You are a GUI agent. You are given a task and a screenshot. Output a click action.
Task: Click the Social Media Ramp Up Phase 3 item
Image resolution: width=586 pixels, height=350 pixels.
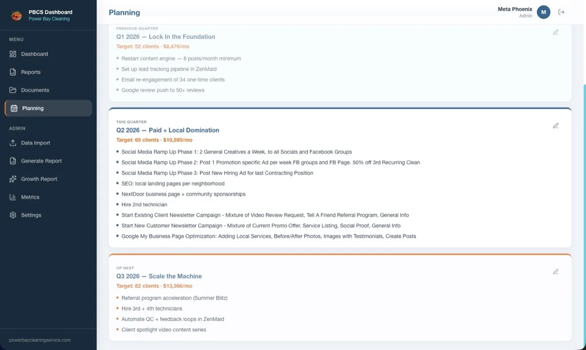(217, 173)
